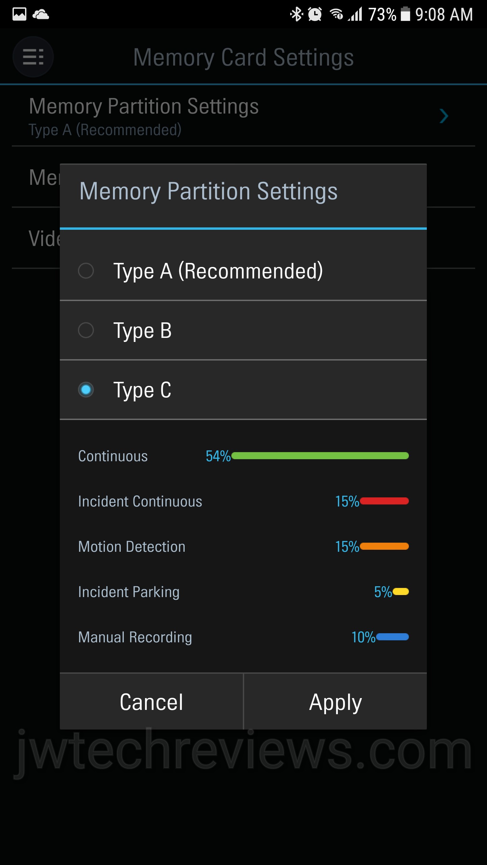487x865 pixels.
Task: Tap the alarm clock status icon
Action: tap(315, 14)
